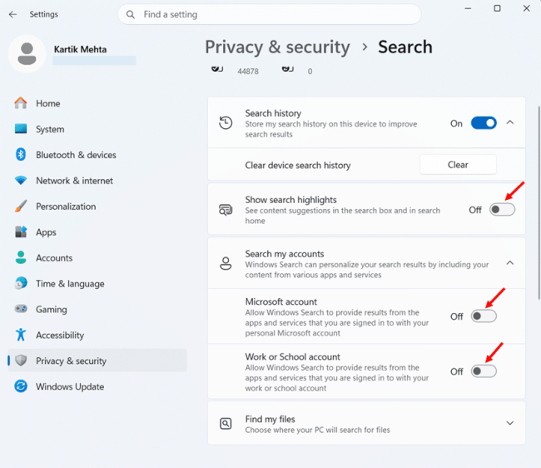
Task: Click the Personalization paintbrush icon
Action: tap(21, 206)
